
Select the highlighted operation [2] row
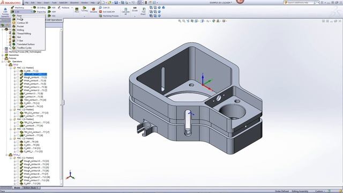pos(35,75)
